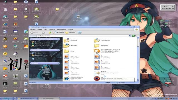Screen dimensions: 178x100
Task: Open the Favoritos menu
Action: tap(52, 29)
